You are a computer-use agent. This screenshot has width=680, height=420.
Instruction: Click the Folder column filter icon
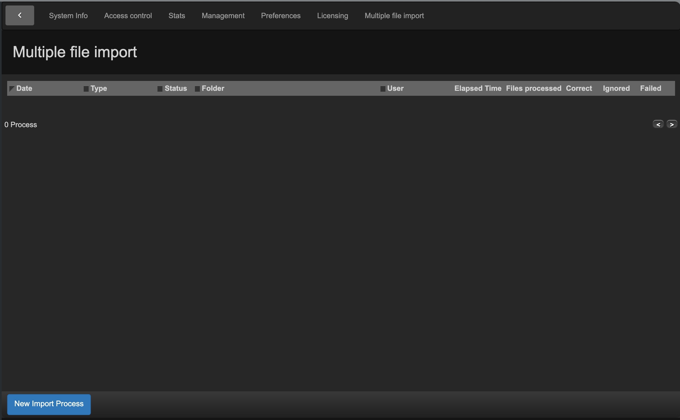tap(197, 89)
